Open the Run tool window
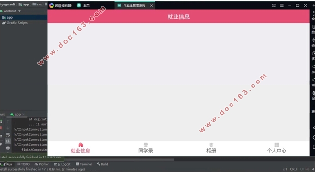Image resolution: width=316 pixels, height=172 pixels. click(x=7, y=164)
